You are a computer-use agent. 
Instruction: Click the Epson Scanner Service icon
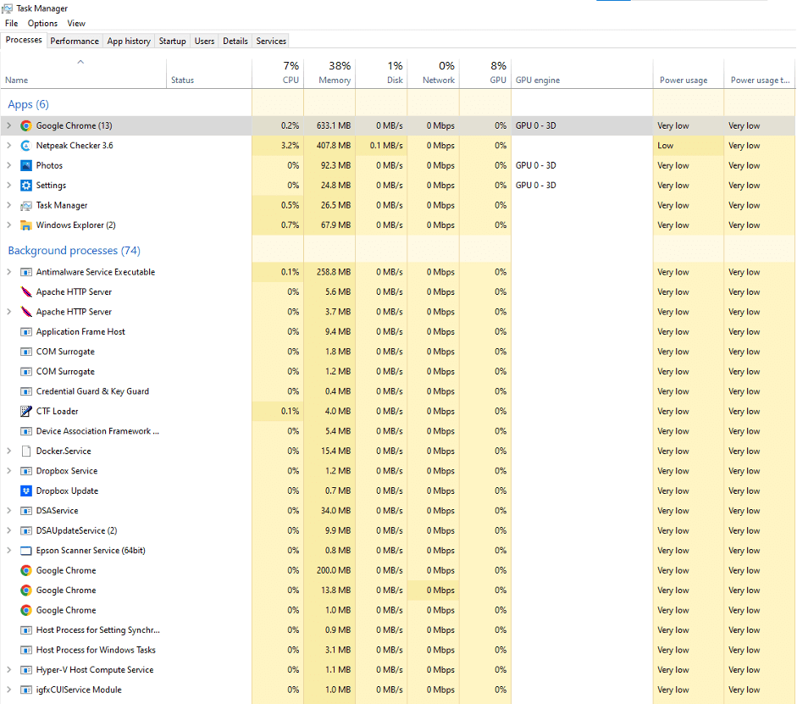pos(26,551)
